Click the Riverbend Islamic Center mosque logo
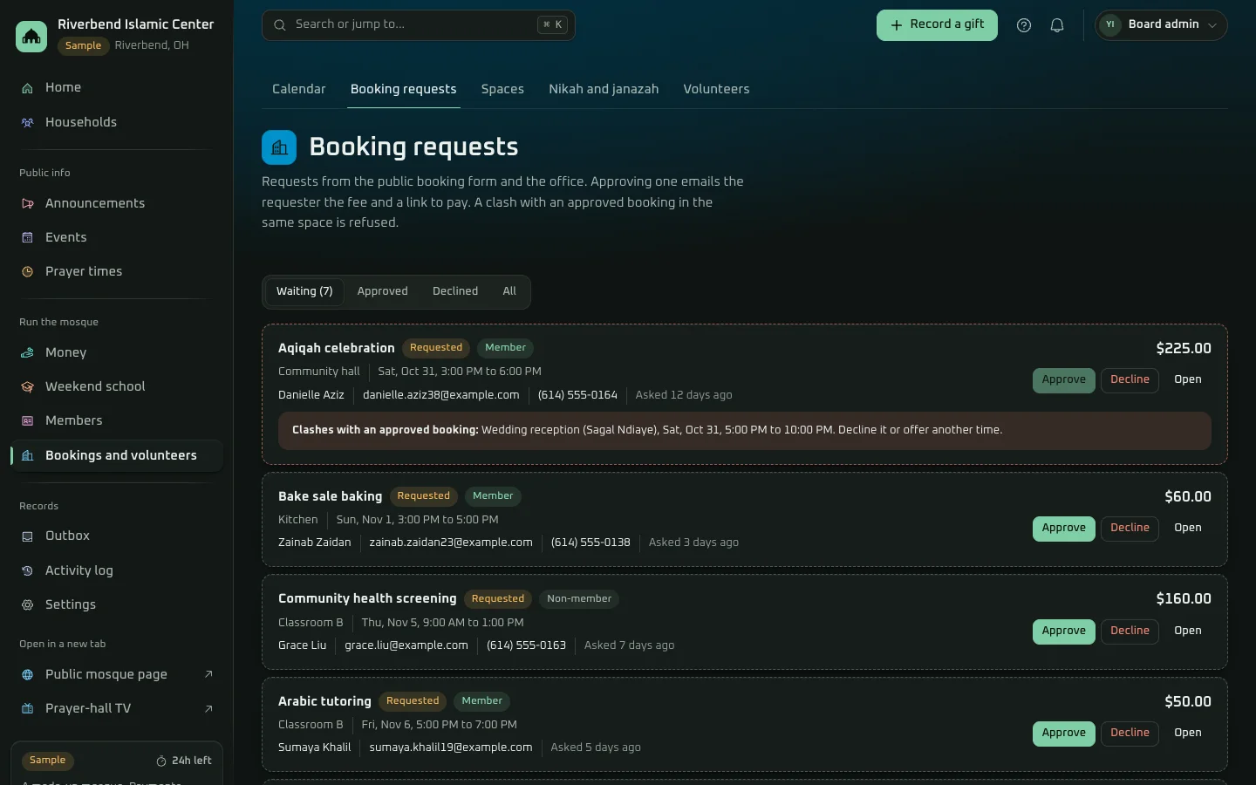The height and width of the screenshot is (785, 1256). click(x=31, y=36)
